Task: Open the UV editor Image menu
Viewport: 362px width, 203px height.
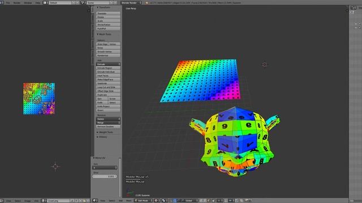Action: (28, 201)
